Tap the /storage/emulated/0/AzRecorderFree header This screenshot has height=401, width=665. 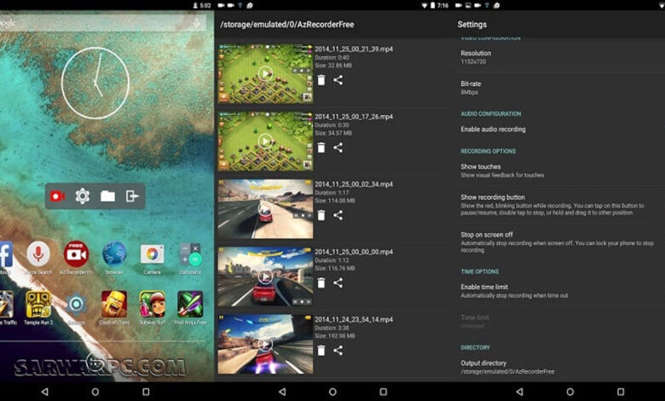[x=287, y=24]
